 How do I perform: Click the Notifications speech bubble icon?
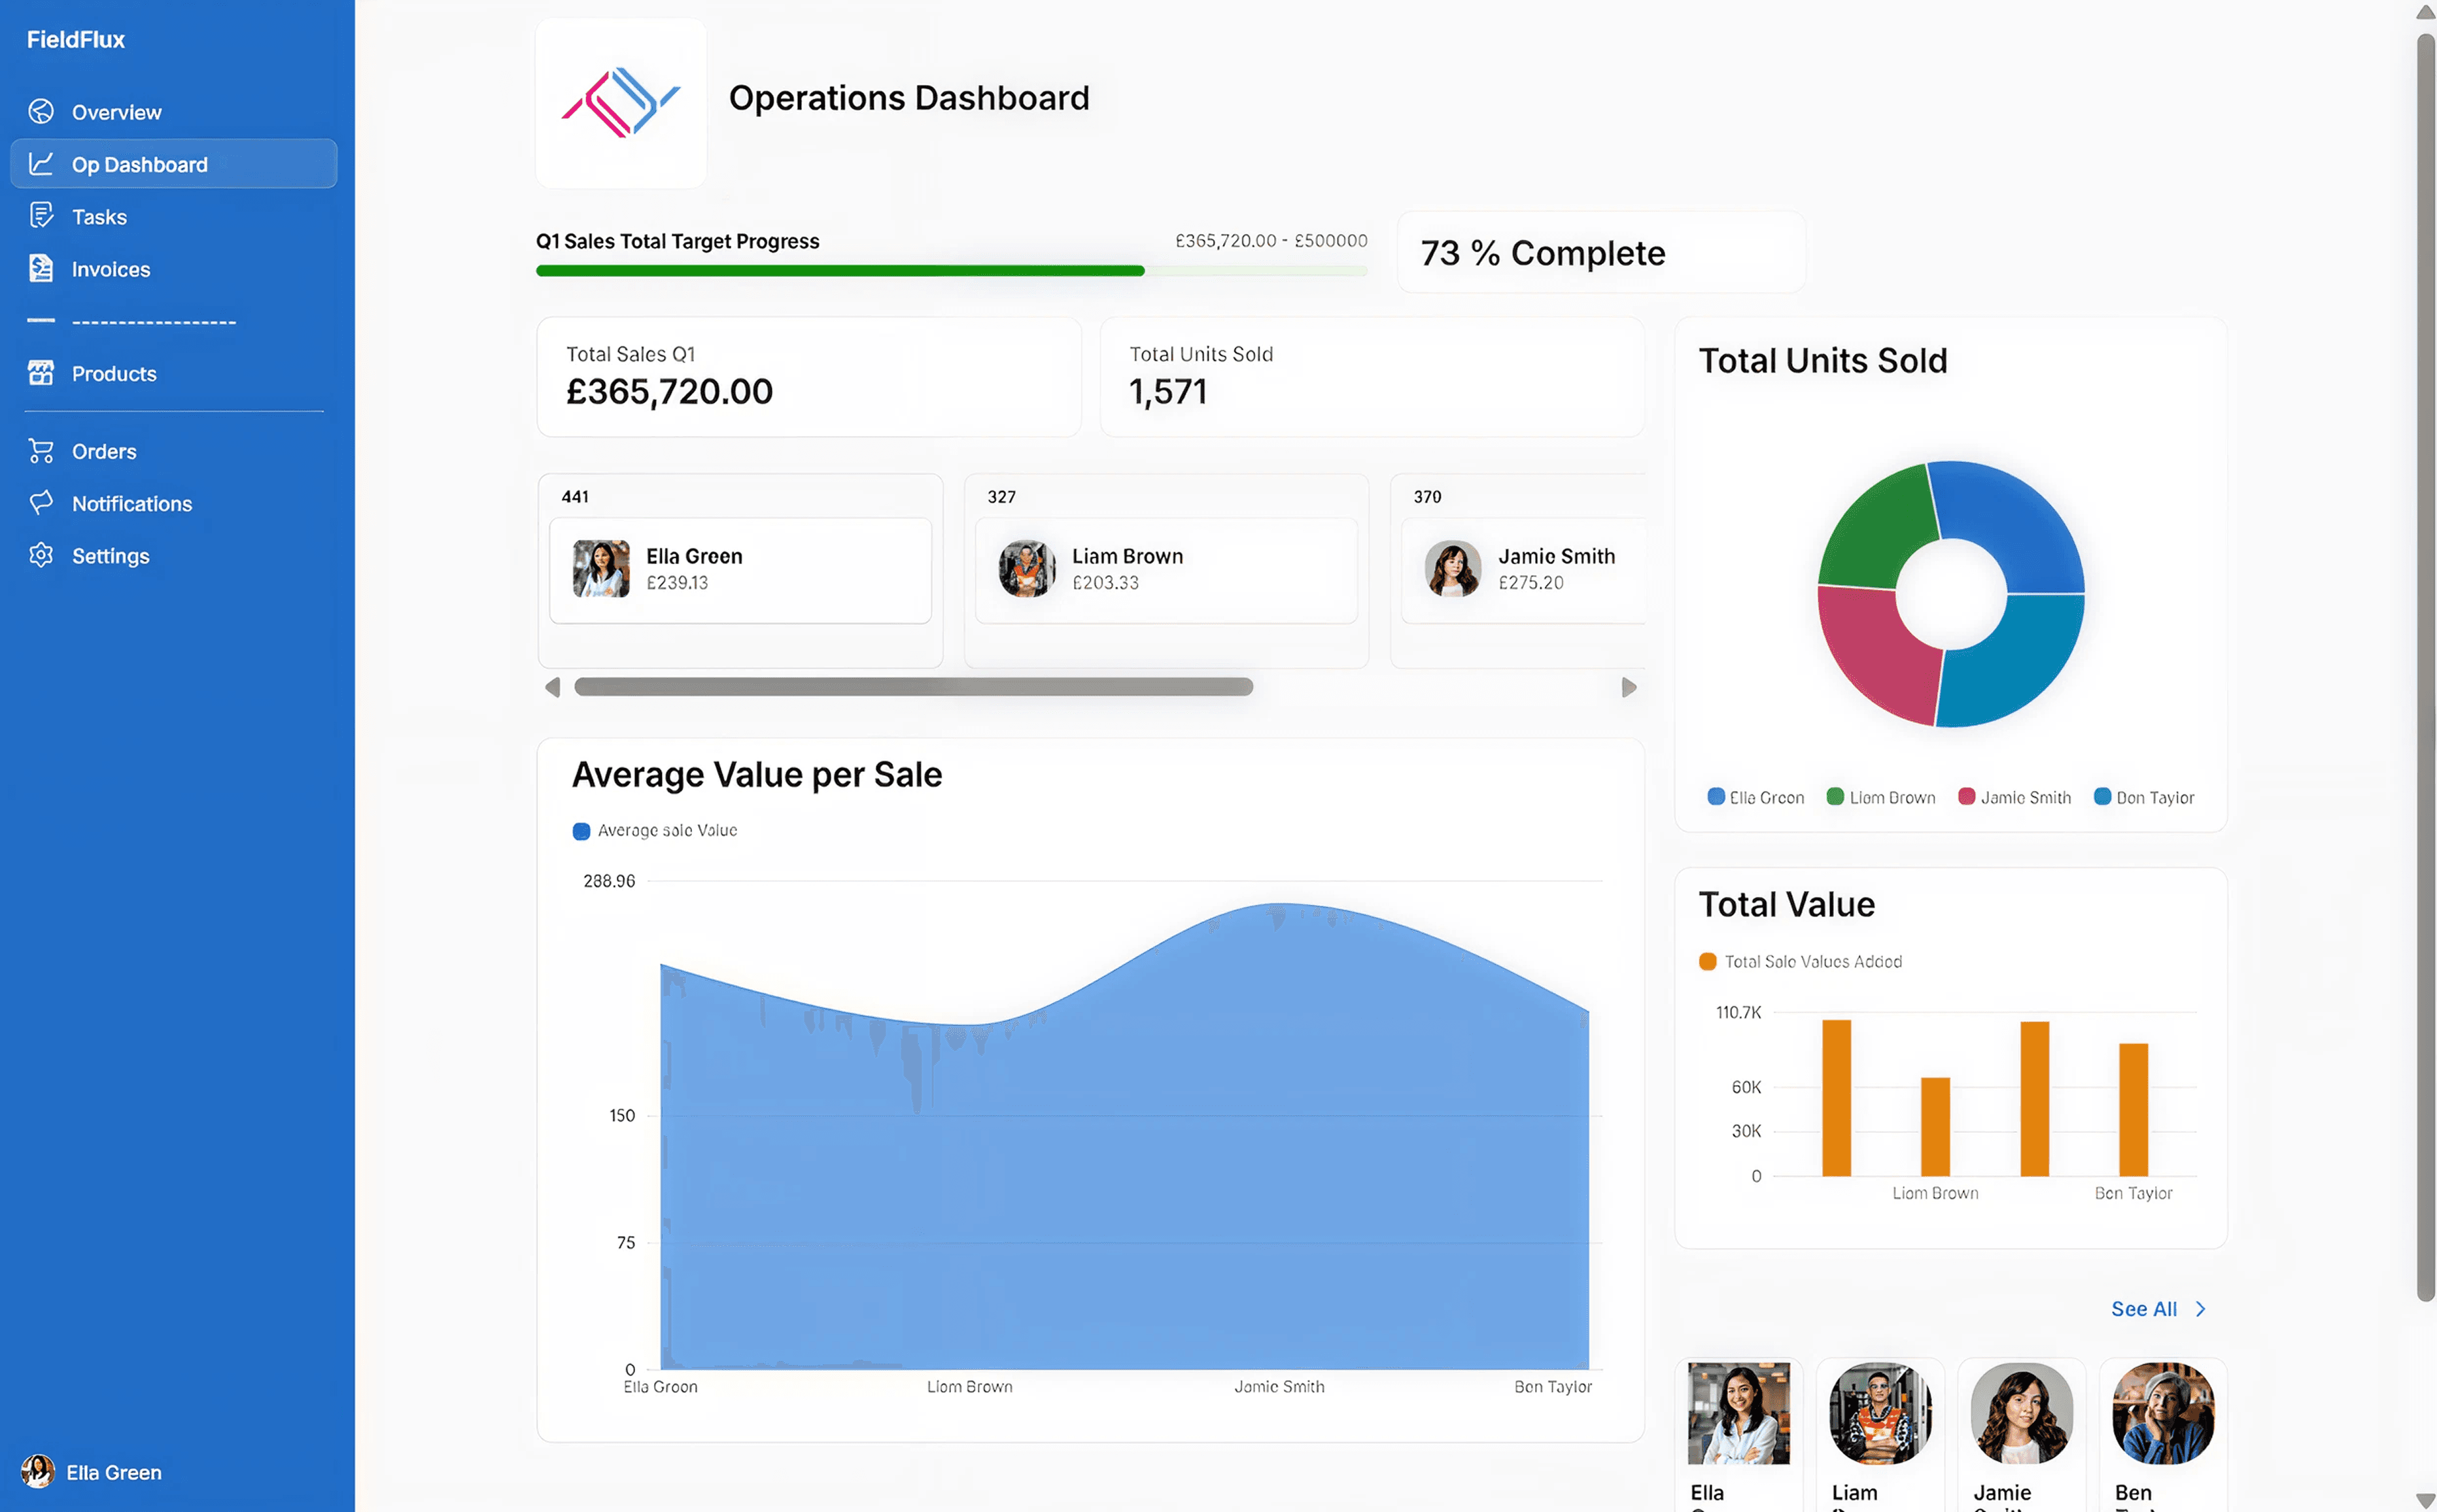[41, 503]
